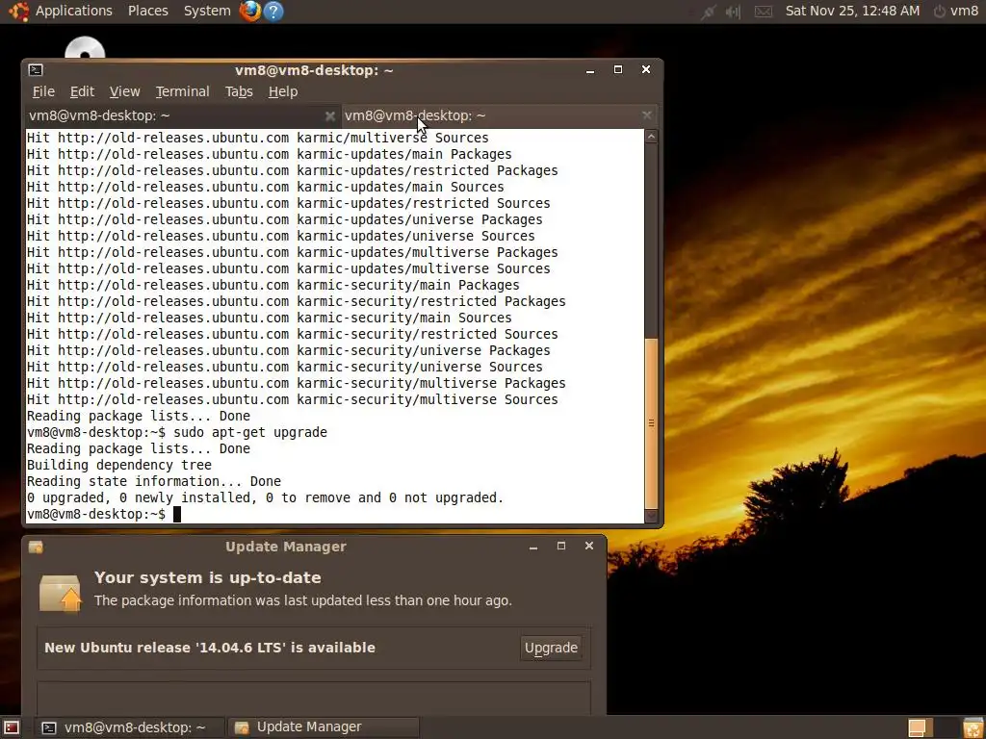Viewport: 986px width, 739px height.
Task: Open the Help icon in top panel
Action: click(273, 11)
